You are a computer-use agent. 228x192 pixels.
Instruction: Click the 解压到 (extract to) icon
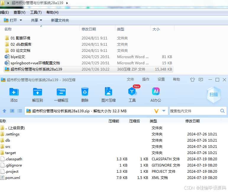(x=38, y=92)
